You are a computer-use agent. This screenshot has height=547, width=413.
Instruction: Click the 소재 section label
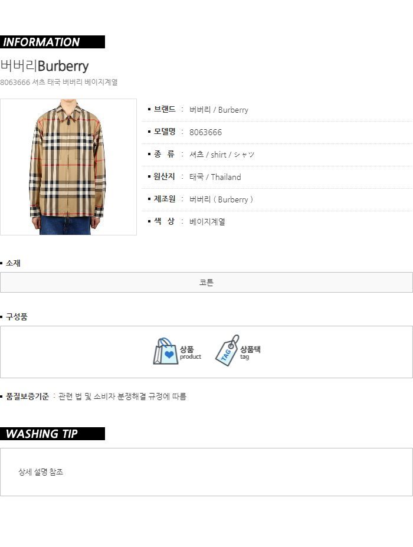point(13,263)
